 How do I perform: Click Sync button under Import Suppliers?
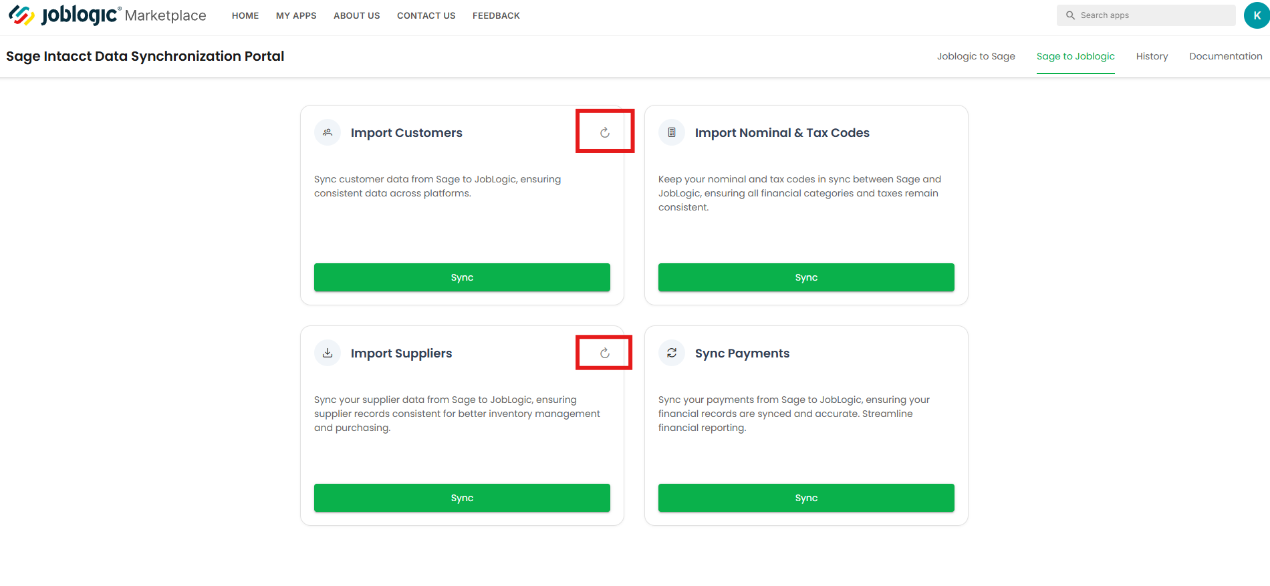[x=462, y=498]
